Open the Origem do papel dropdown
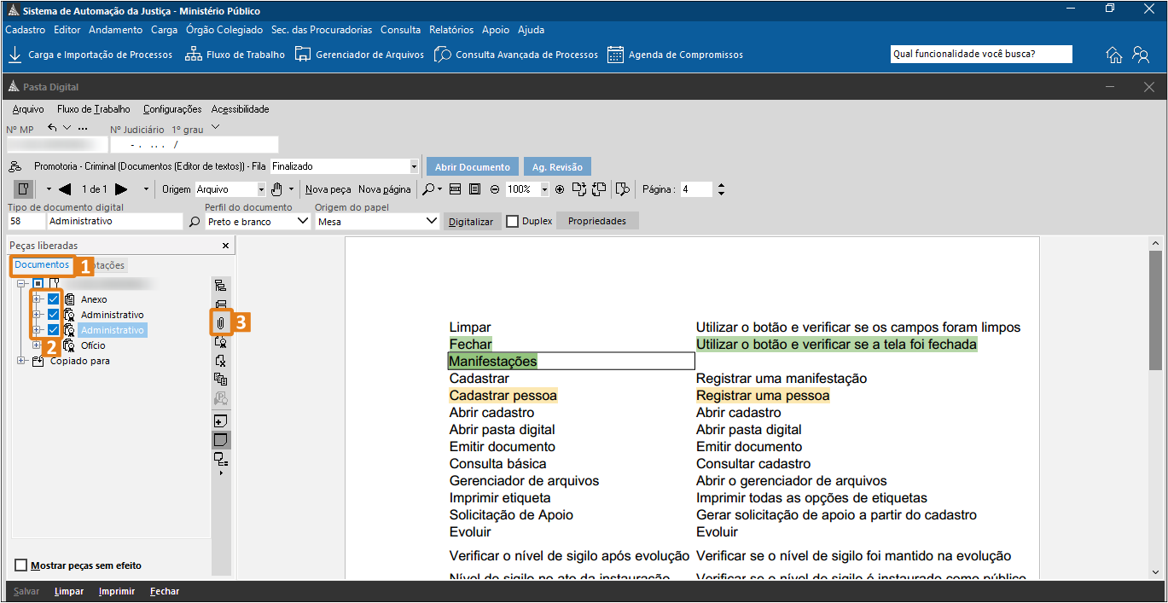 click(x=431, y=222)
